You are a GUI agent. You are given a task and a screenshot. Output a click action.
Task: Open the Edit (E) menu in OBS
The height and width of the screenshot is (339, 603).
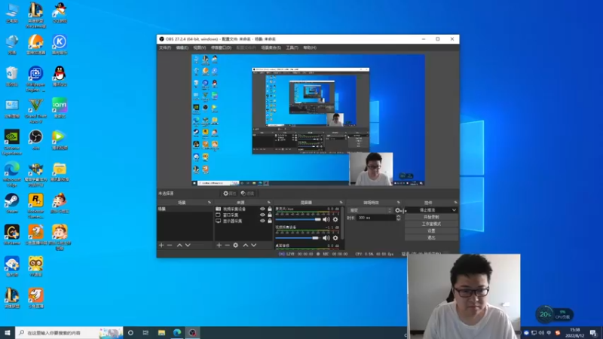[x=182, y=47]
